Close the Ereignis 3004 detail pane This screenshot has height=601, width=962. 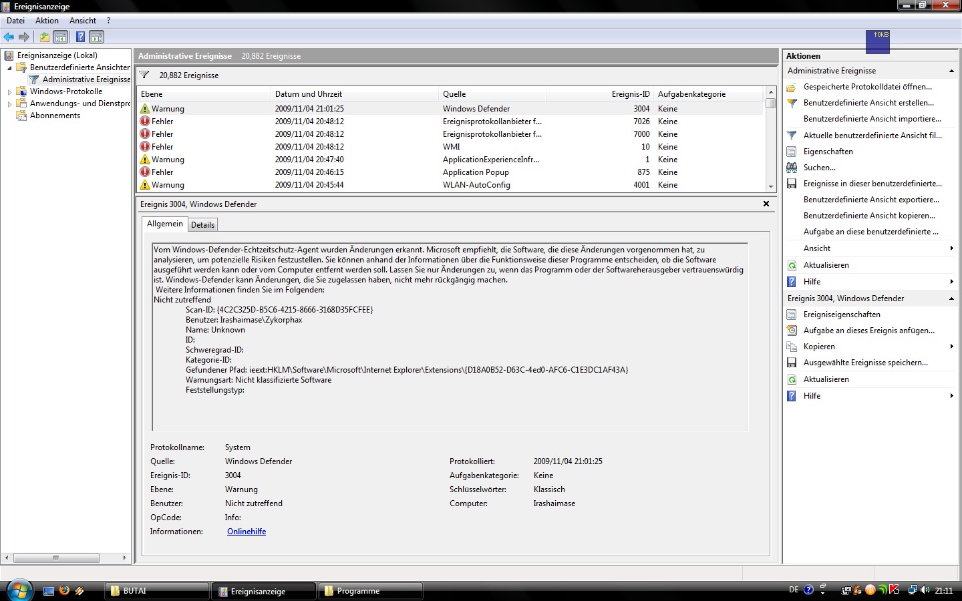[766, 204]
